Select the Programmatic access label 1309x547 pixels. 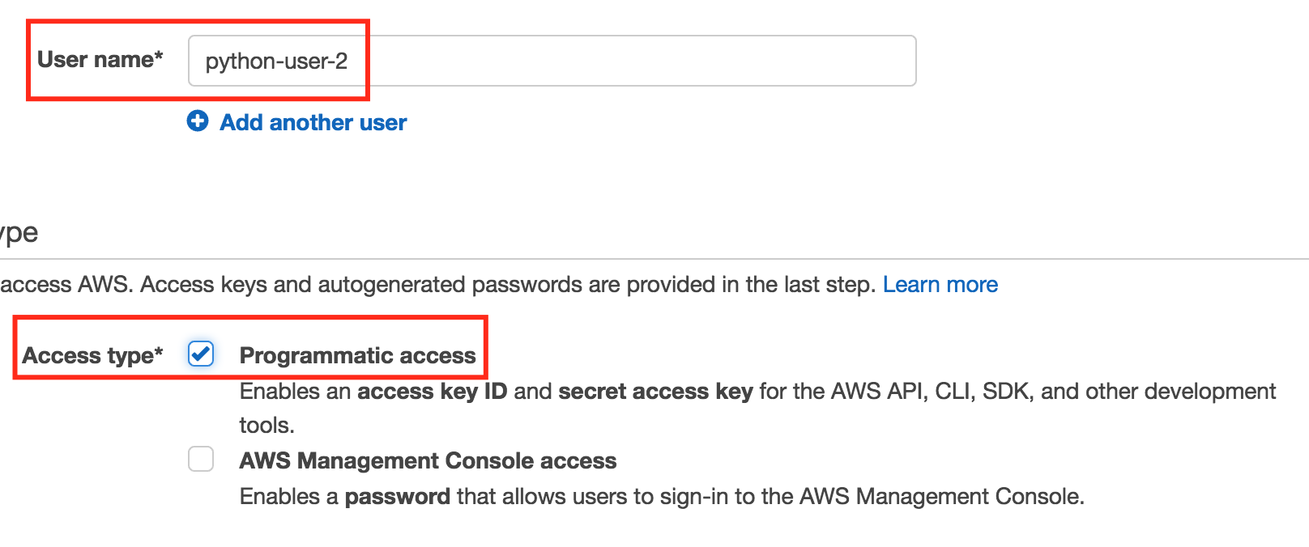[358, 355]
